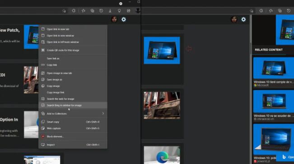The width and height of the screenshot is (294, 164).
Task: Click browser screenshot thumbnail at left window bottom
Action: (x=42, y=159)
